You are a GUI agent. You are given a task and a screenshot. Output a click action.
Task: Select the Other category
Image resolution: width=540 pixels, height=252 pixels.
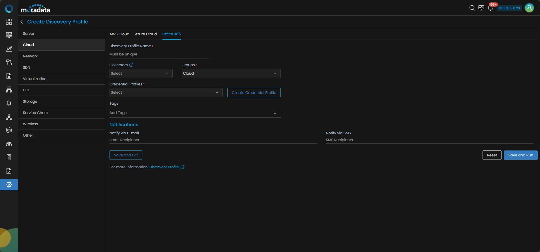tap(61, 135)
